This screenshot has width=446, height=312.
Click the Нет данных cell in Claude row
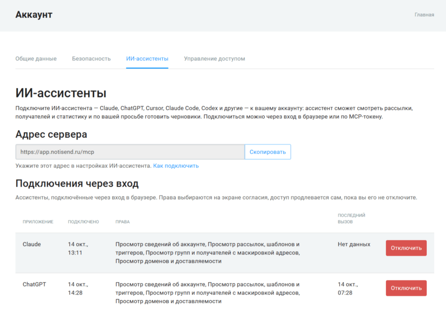(x=354, y=244)
